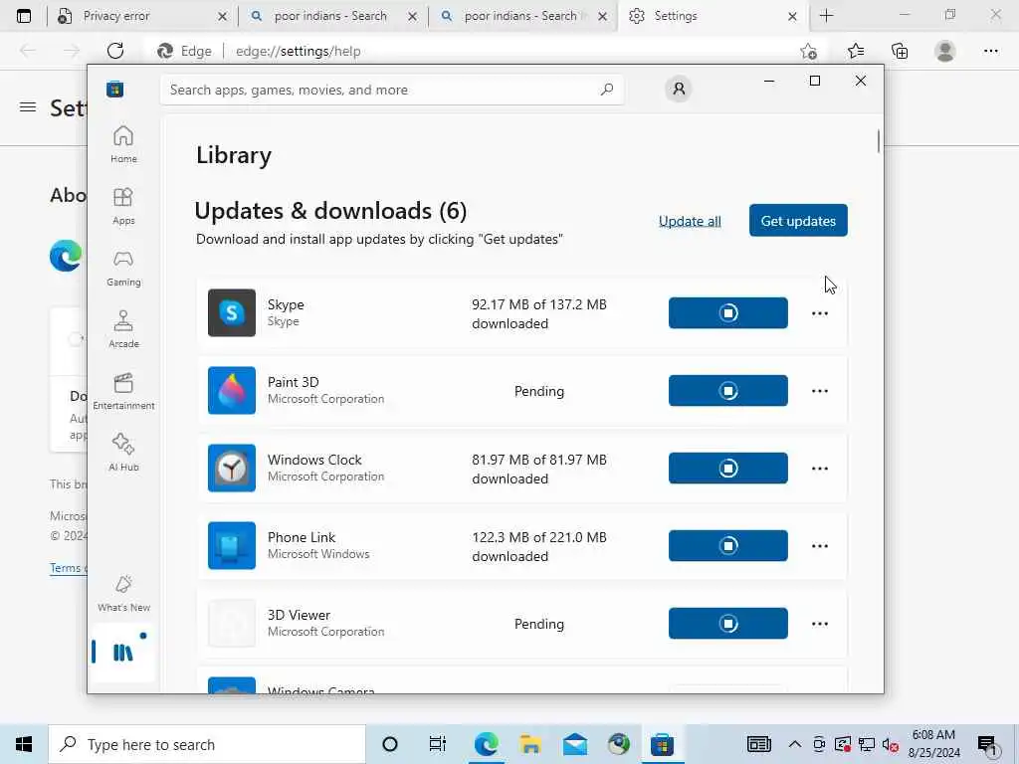Click the 3D Viewer blank app icon
Viewport: 1019px width, 764px height.
(x=231, y=623)
